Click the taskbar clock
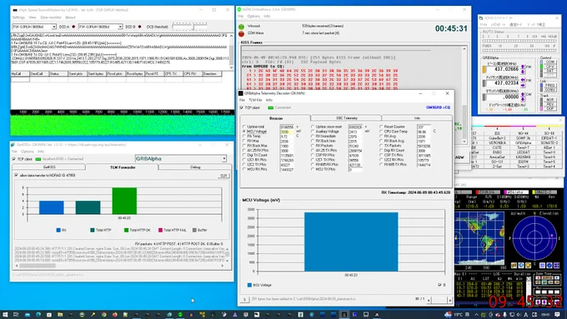567x319 pixels. click(545, 315)
